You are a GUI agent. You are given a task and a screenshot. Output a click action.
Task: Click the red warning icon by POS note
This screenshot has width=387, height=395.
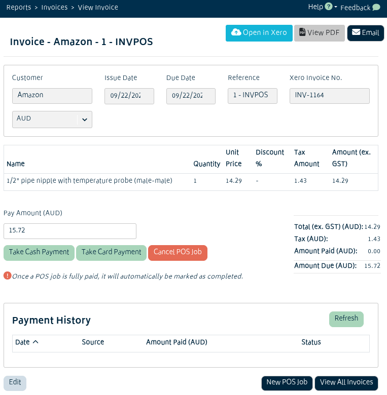7,276
